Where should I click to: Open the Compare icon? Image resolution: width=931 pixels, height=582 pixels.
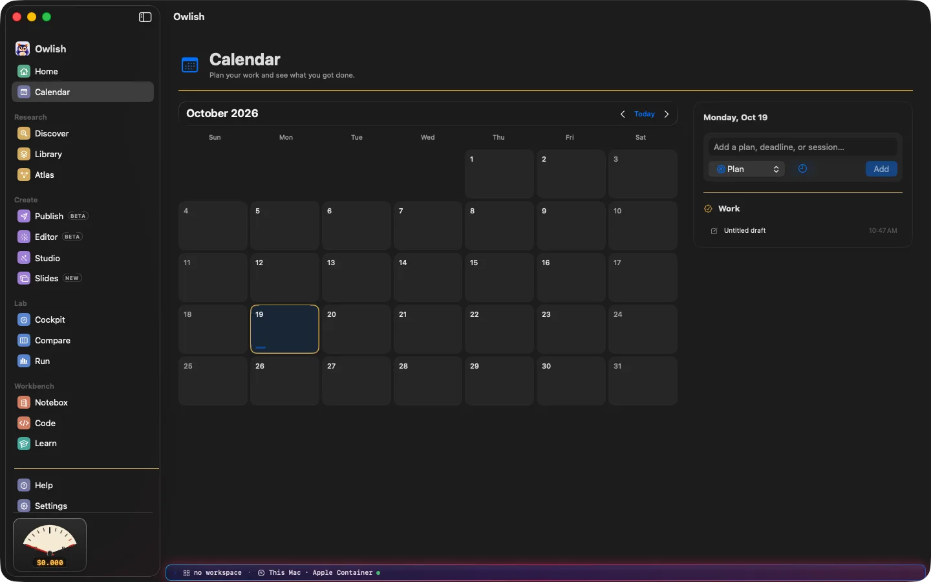click(24, 340)
